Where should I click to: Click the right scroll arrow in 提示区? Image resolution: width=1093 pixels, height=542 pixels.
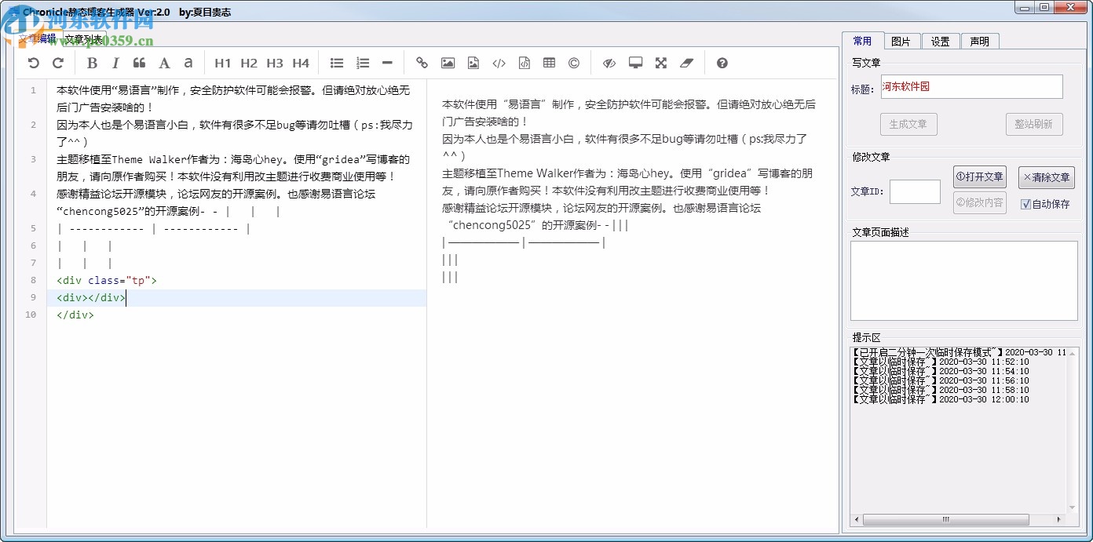point(1058,520)
